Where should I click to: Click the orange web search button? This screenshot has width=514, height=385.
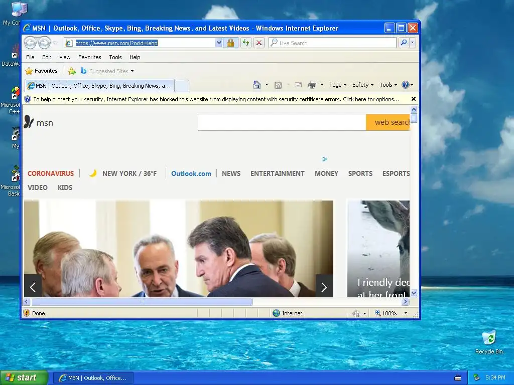click(388, 122)
